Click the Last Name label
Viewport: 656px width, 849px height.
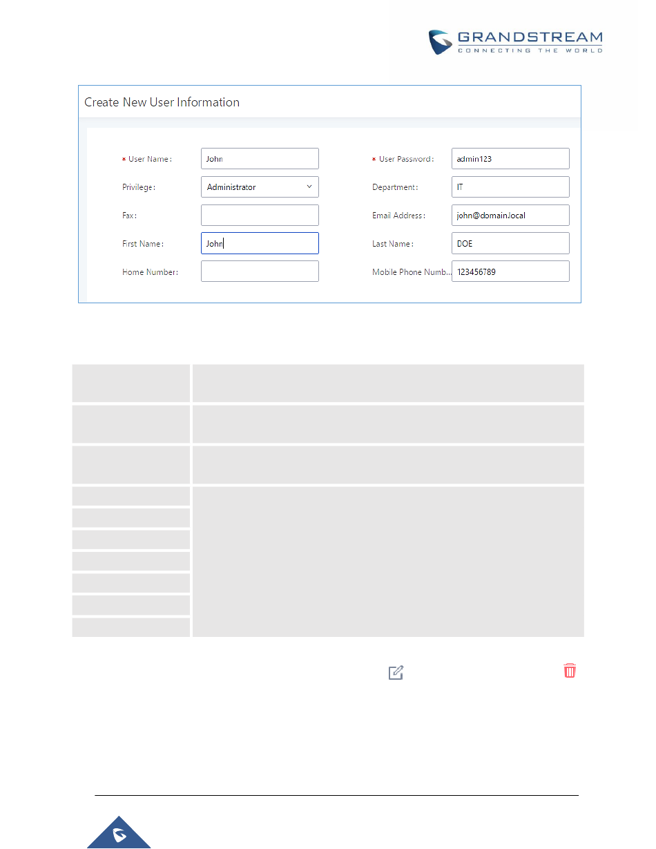(x=392, y=244)
